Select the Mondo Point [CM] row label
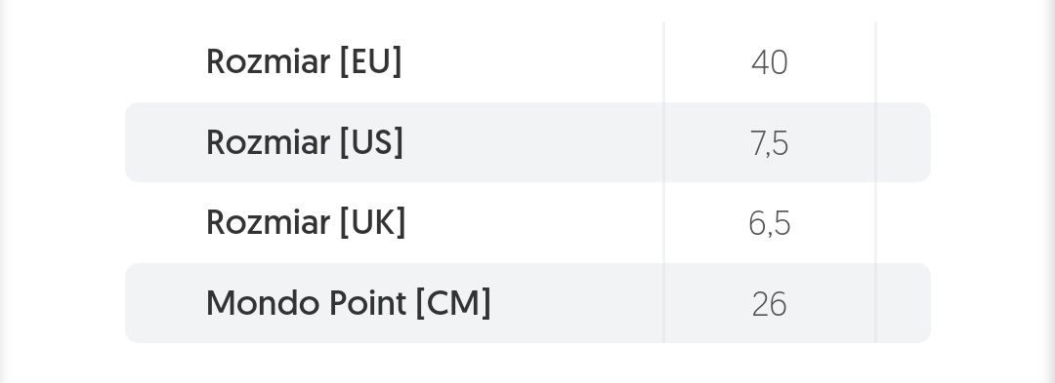The image size is (1055, 383). [x=349, y=303]
